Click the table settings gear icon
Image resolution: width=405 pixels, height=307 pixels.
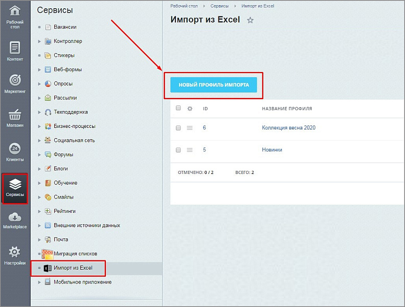click(x=190, y=108)
